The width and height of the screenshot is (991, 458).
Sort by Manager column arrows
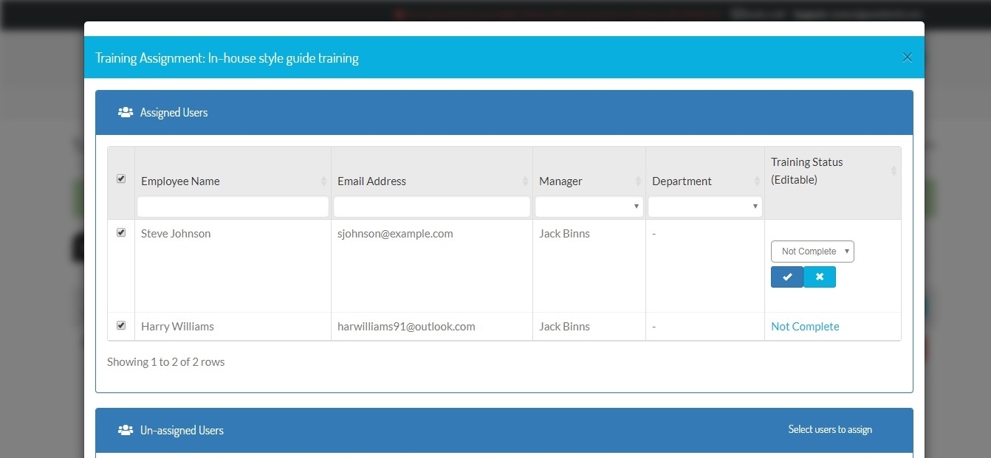638,181
